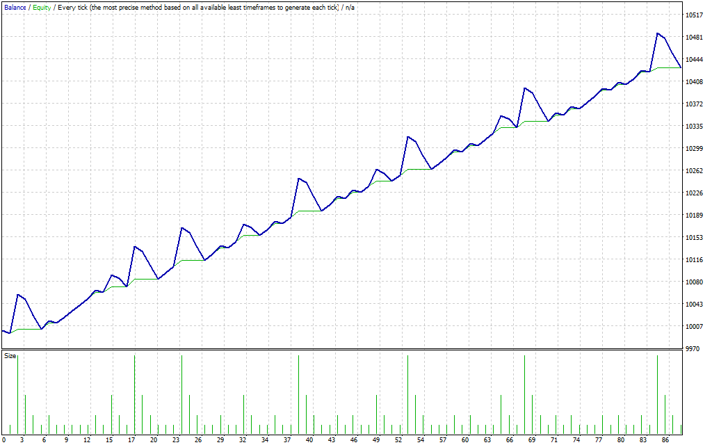Image resolution: width=712 pixels, height=445 pixels.
Task: Click the blue peak above trade 68
Action: click(x=525, y=88)
